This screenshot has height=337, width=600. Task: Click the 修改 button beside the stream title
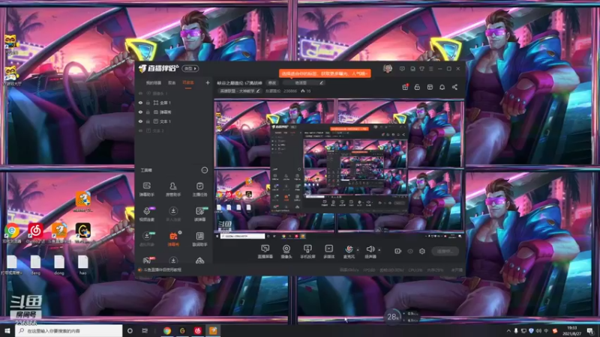[271, 82]
